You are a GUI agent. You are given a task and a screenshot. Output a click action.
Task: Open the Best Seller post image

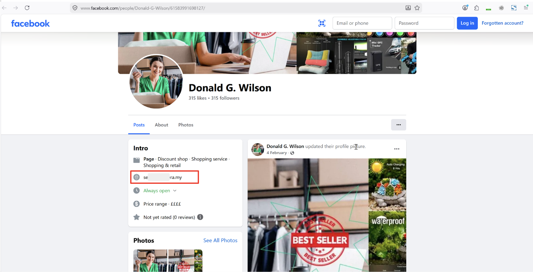coord(327,215)
